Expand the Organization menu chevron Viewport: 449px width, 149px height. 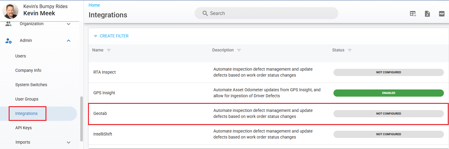coord(69,24)
